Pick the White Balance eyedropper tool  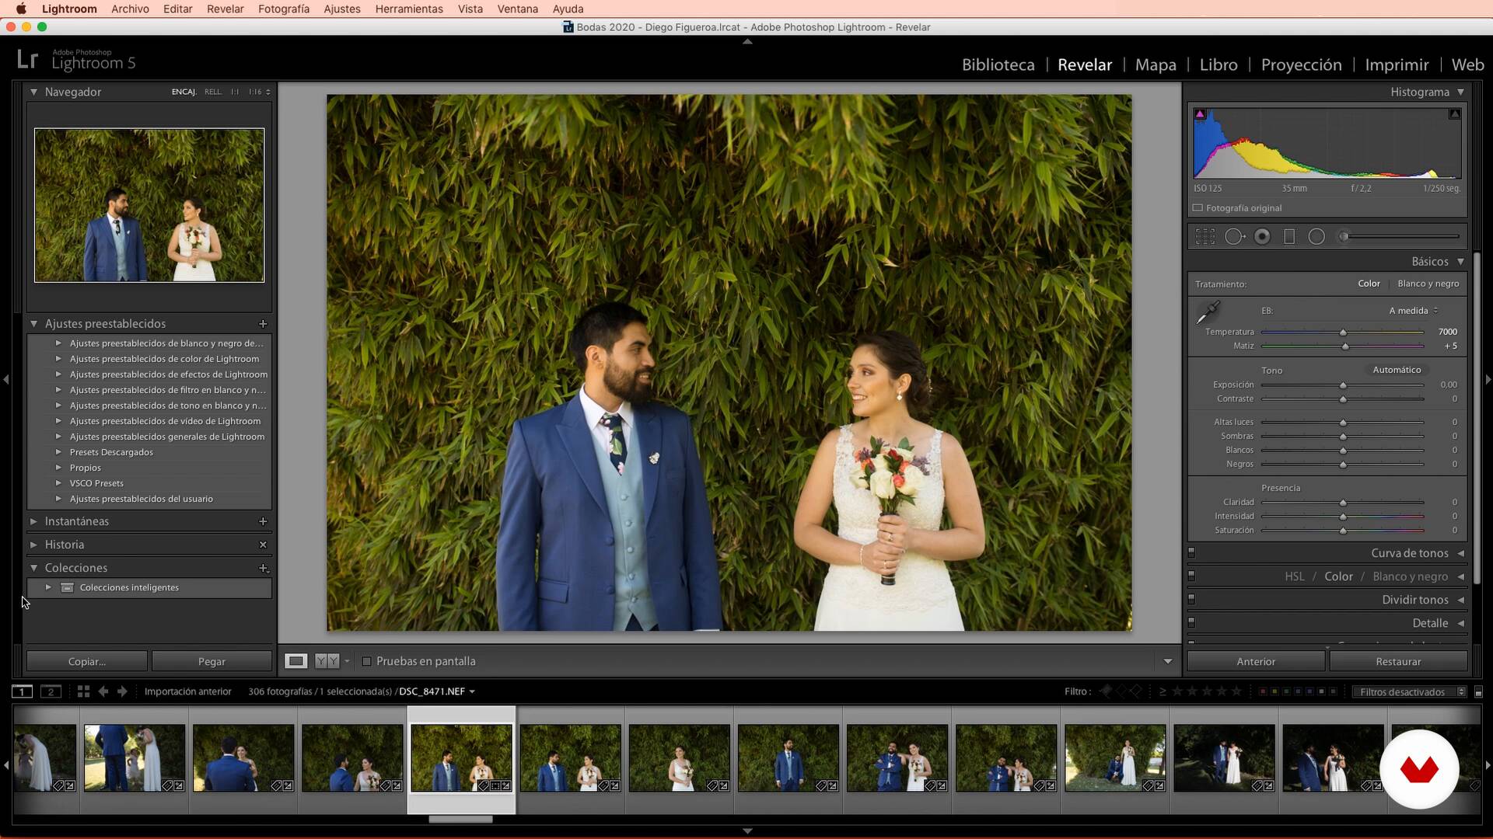(x=1208, y=312)
